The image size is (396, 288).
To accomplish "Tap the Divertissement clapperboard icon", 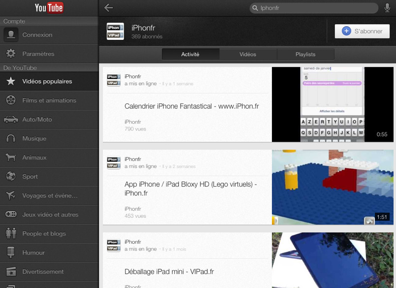I will pyautogui.click(x=11, y=272).
